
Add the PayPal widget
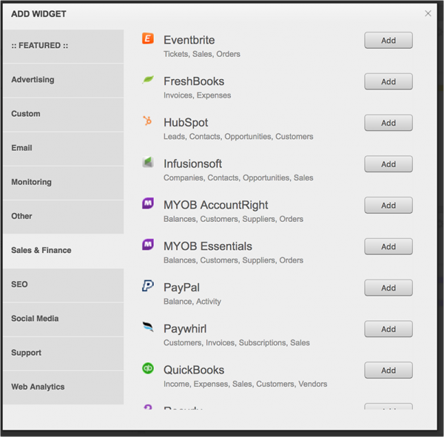[388, 288]
